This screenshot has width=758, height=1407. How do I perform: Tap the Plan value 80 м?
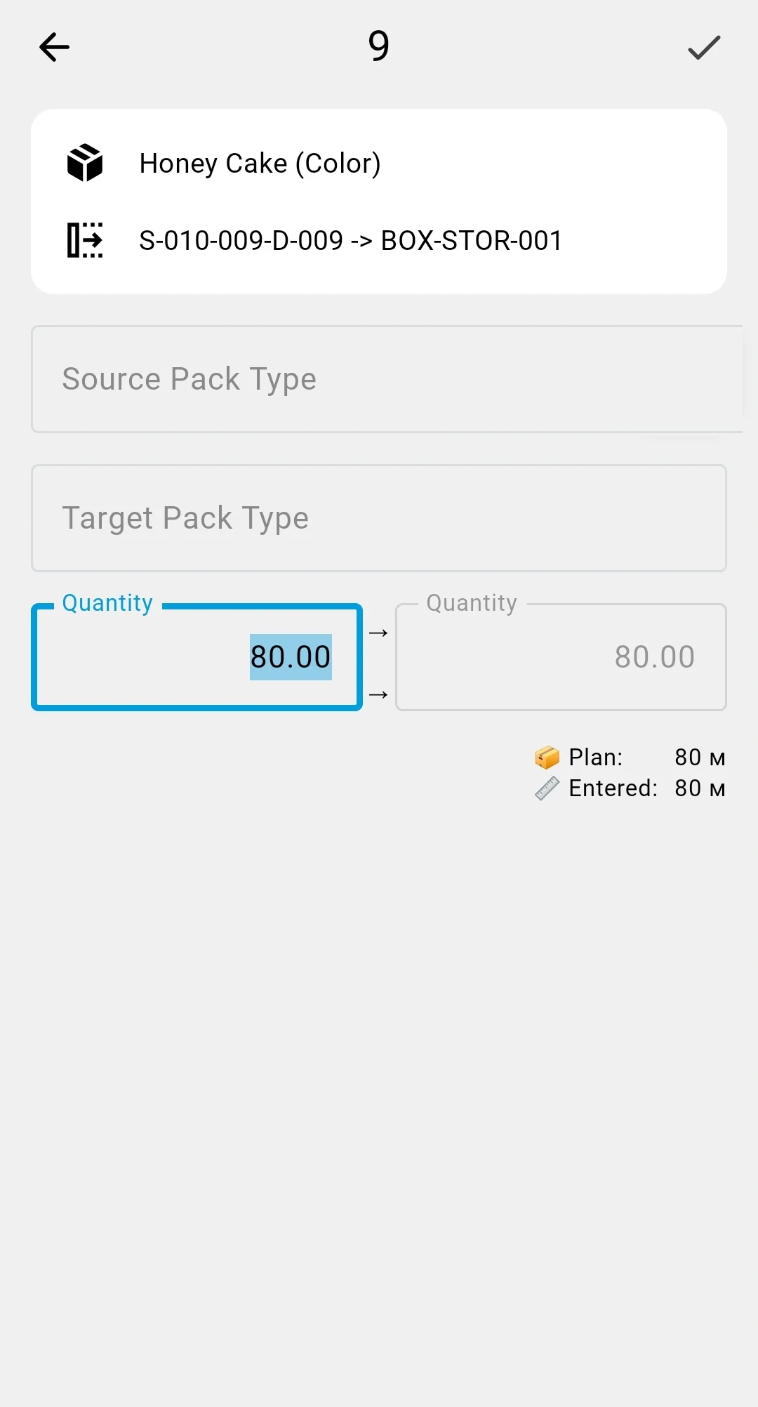(700, 758)
